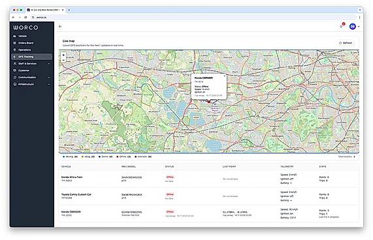Click the Live map heading
The width and height of the screenshot is (373, 240).
point(69,41)
